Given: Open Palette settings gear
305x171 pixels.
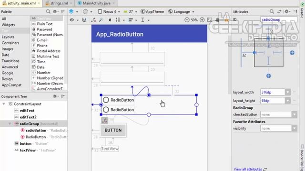Looking at the screenshot, I should click(x=55, y=11).
